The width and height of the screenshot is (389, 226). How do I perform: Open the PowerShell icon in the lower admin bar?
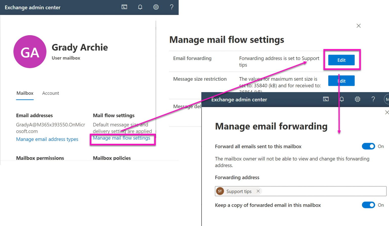point(326,99)
